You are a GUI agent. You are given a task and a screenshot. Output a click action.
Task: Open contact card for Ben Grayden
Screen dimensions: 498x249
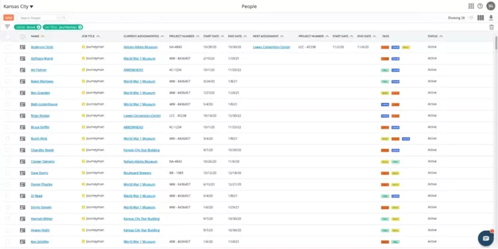coord(23,93)
